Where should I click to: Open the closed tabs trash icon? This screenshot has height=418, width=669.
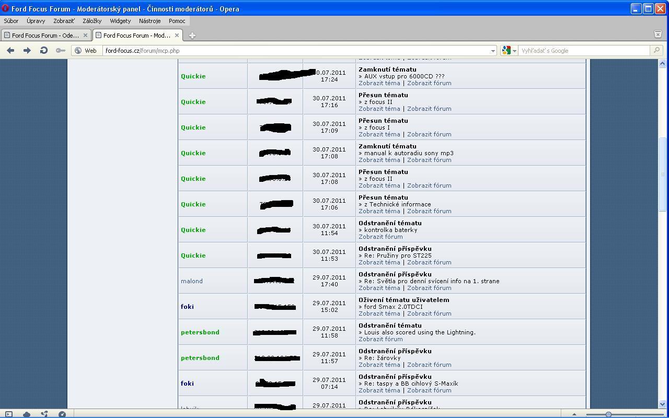tap(658, 34)
